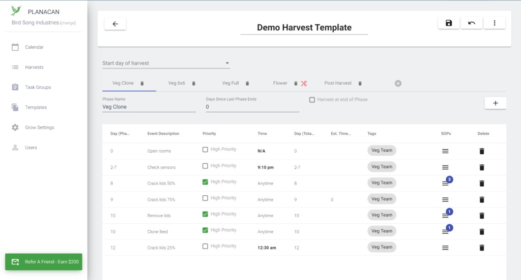Switch to the Veg Full tab
The height and width of the screenshot is (280, 521).
(230, 83)
